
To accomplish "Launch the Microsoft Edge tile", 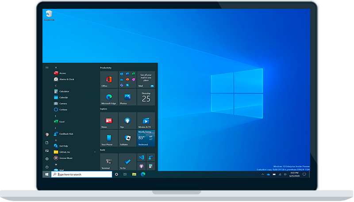I will click(x=109, y=97).
